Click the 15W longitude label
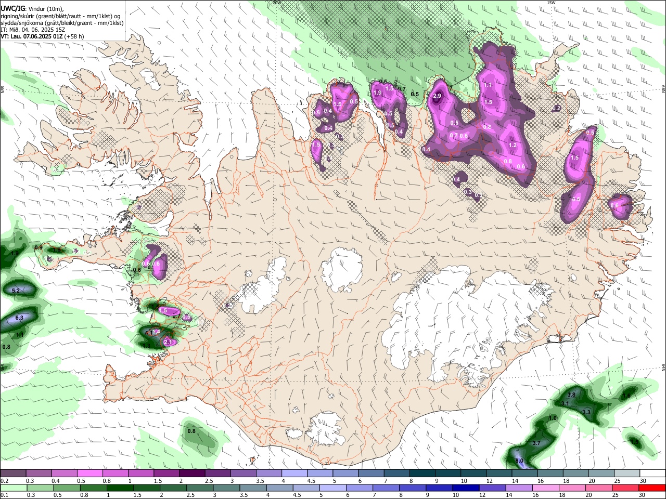The height and width of the screenshot is (499, 666). point(551,3)
